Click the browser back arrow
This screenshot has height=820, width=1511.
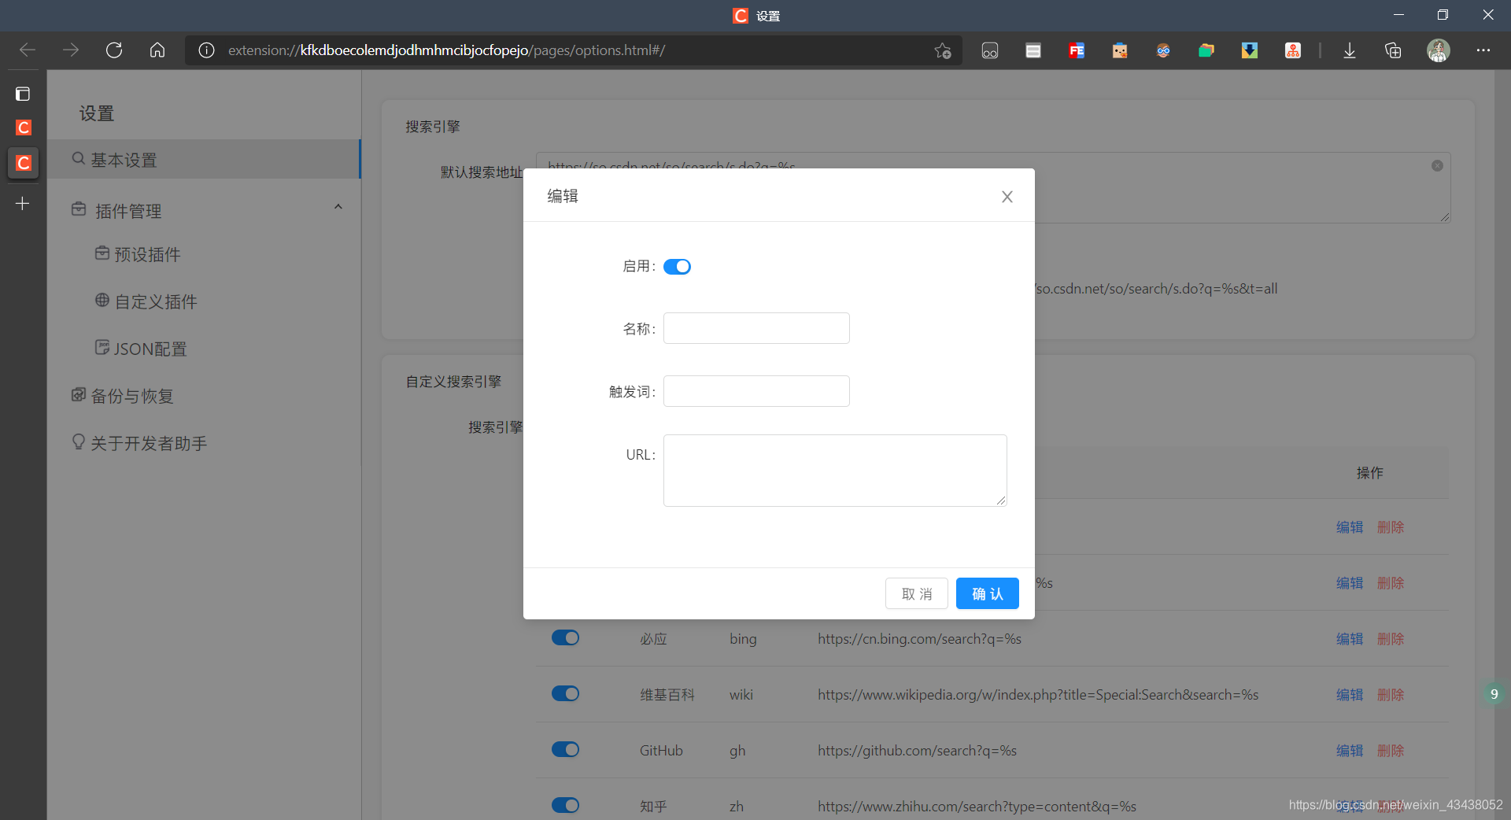pyautogui.click(x=28, y=50)
